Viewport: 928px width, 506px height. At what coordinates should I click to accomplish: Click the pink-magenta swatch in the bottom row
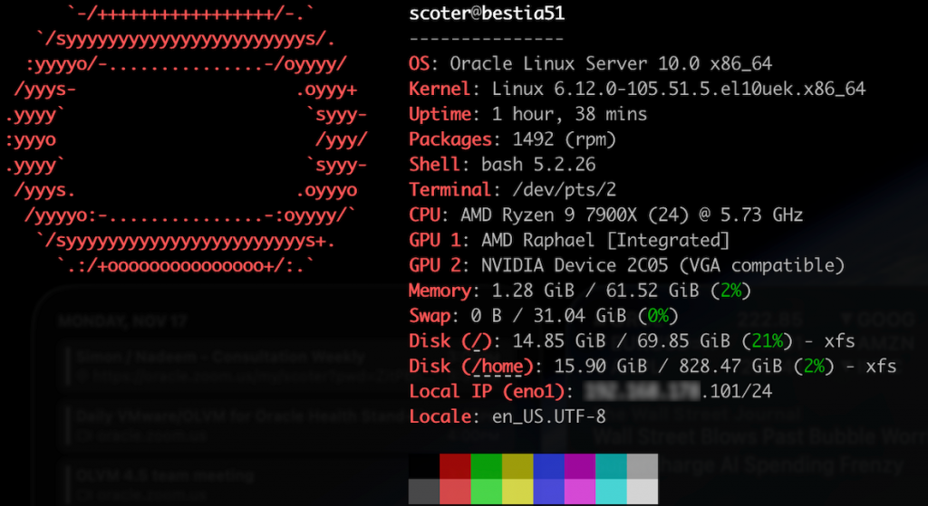click(x=580, y=492)
